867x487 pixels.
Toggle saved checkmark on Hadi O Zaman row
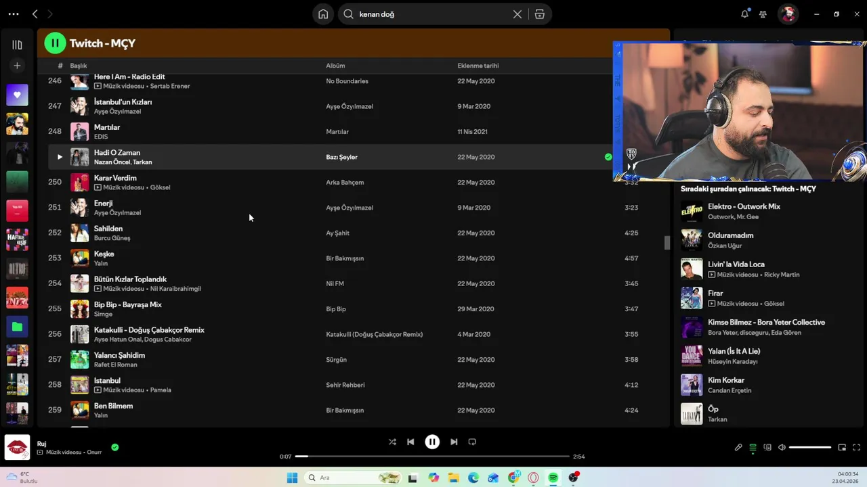coord(608,157)
